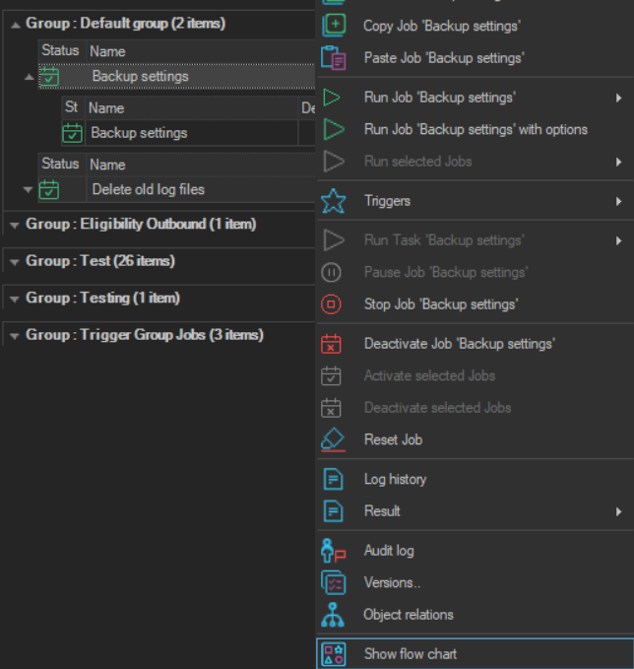
Task: Click the Audit log icon
Action: click(x=334, y=551)
